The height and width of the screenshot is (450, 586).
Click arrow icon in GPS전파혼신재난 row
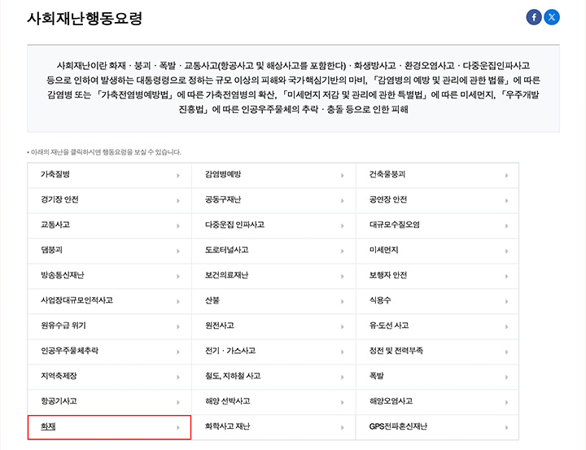pos(507,427)
